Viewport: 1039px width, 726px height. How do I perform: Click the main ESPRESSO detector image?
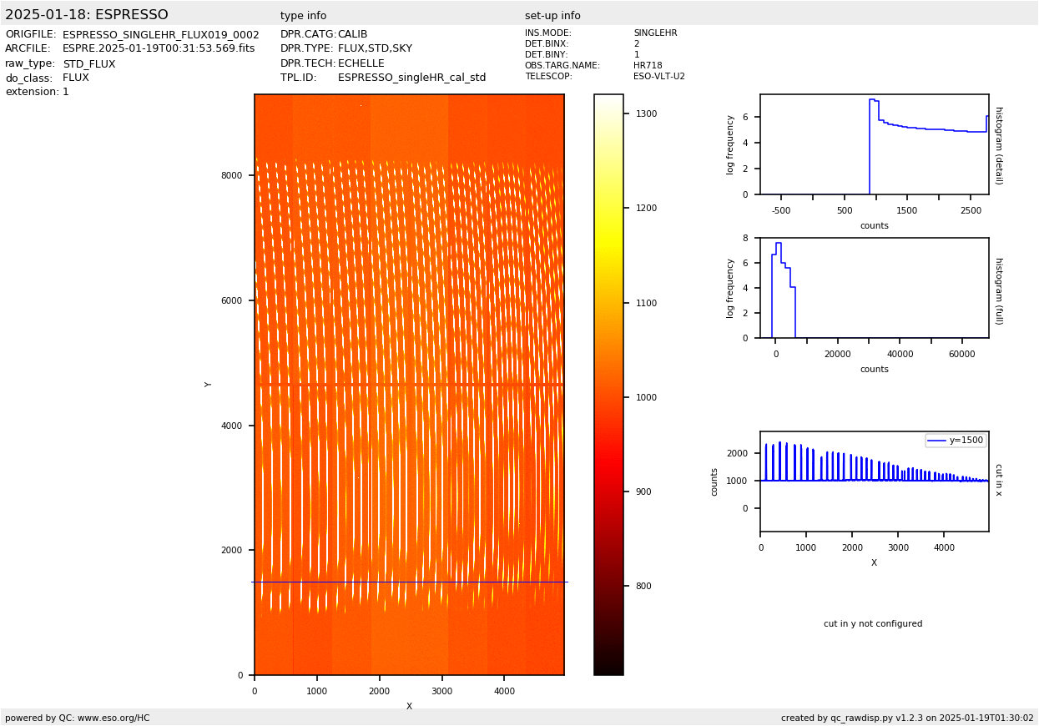click(409, 384)
